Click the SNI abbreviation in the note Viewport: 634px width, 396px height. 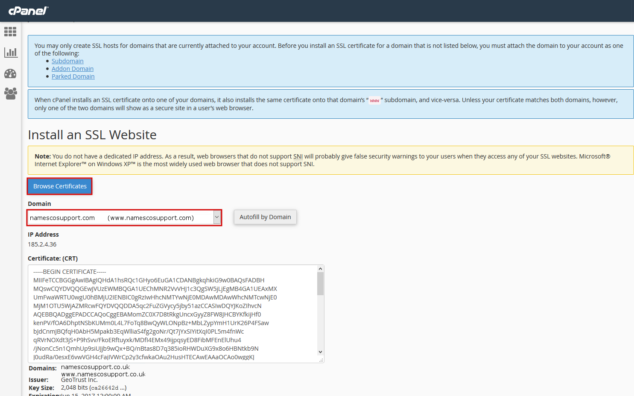[298, 156]
